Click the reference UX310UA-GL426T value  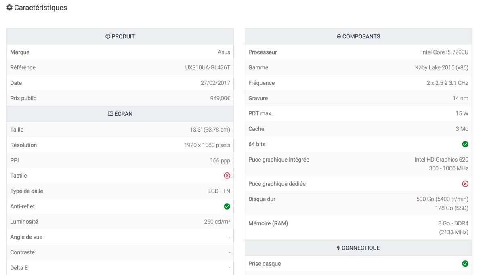[x=208, y=67]
